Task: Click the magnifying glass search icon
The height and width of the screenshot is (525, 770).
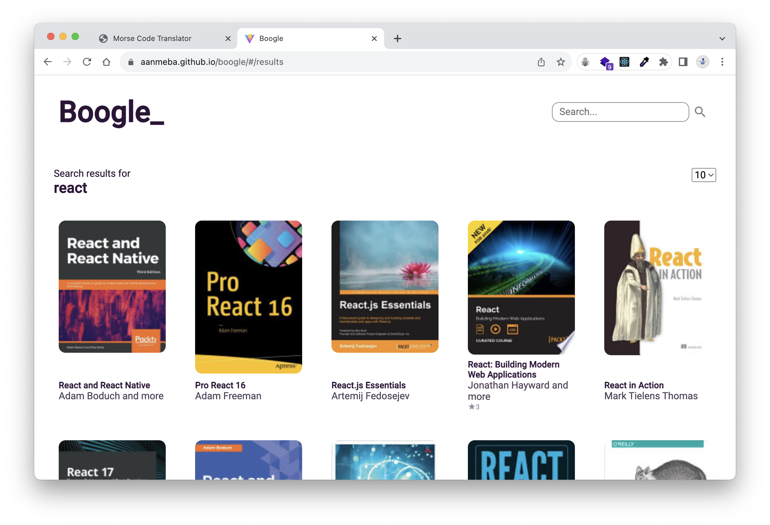Action: [699, 112]
